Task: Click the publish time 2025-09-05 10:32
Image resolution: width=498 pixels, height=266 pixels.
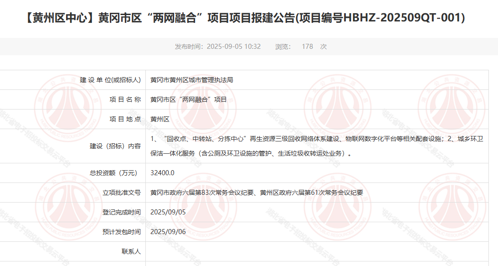Action: 218,47
